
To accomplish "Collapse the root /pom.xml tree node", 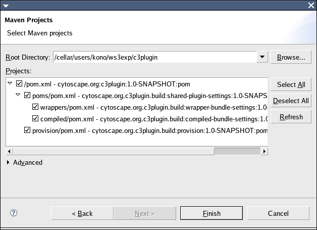I will click(x=11, y=84).
